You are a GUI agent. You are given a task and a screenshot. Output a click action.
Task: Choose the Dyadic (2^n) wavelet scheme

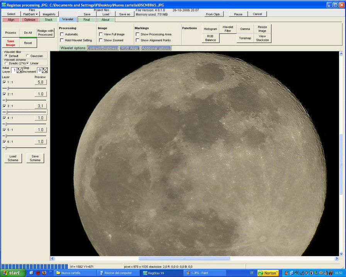6,63
